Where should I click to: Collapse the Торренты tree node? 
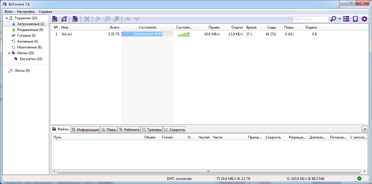point(6,18)
